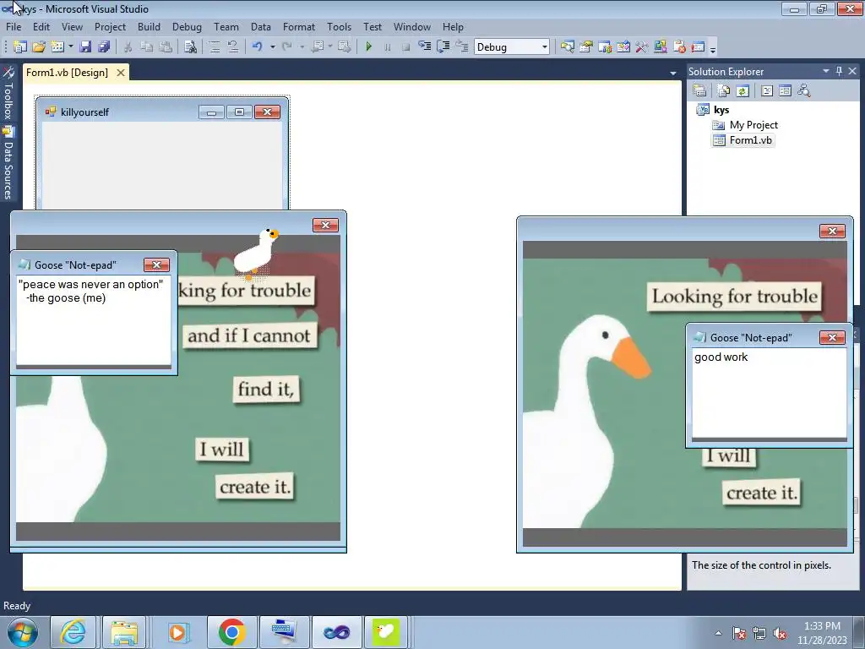Click the View Class Diagram icon in Solution Explorer

[804, 90]
